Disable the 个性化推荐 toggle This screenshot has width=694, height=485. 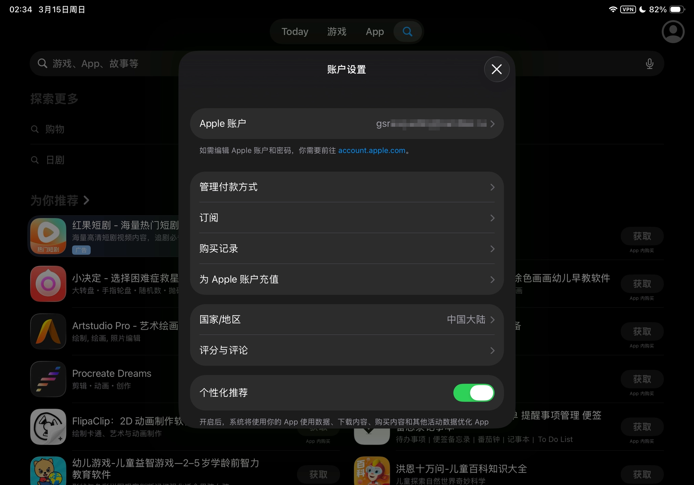pyautogui.click(x=473, y=393)
